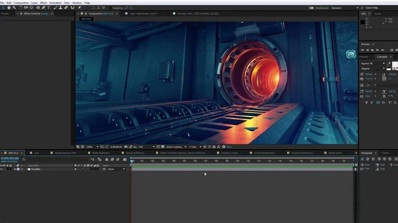Select the Horizontal Type tool
Image resolution: width=398 pixels, height=223 pixels.
point(49,8)
